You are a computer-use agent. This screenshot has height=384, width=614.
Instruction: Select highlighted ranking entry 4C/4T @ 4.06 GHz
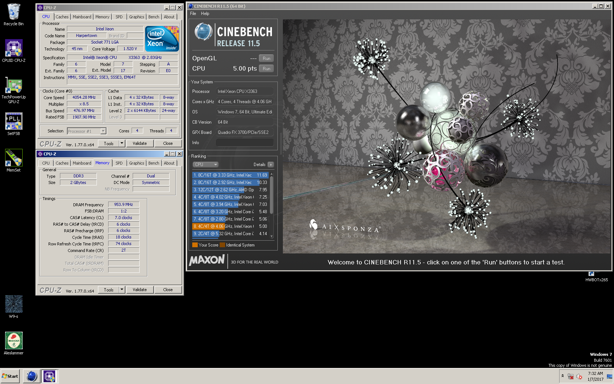(x=230, y=226)
